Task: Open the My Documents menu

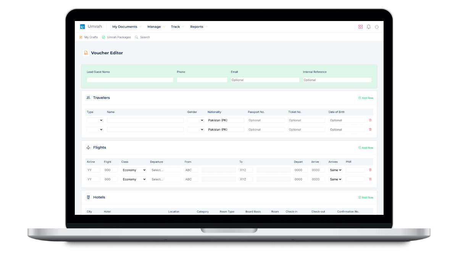Action: pos(127,27)
